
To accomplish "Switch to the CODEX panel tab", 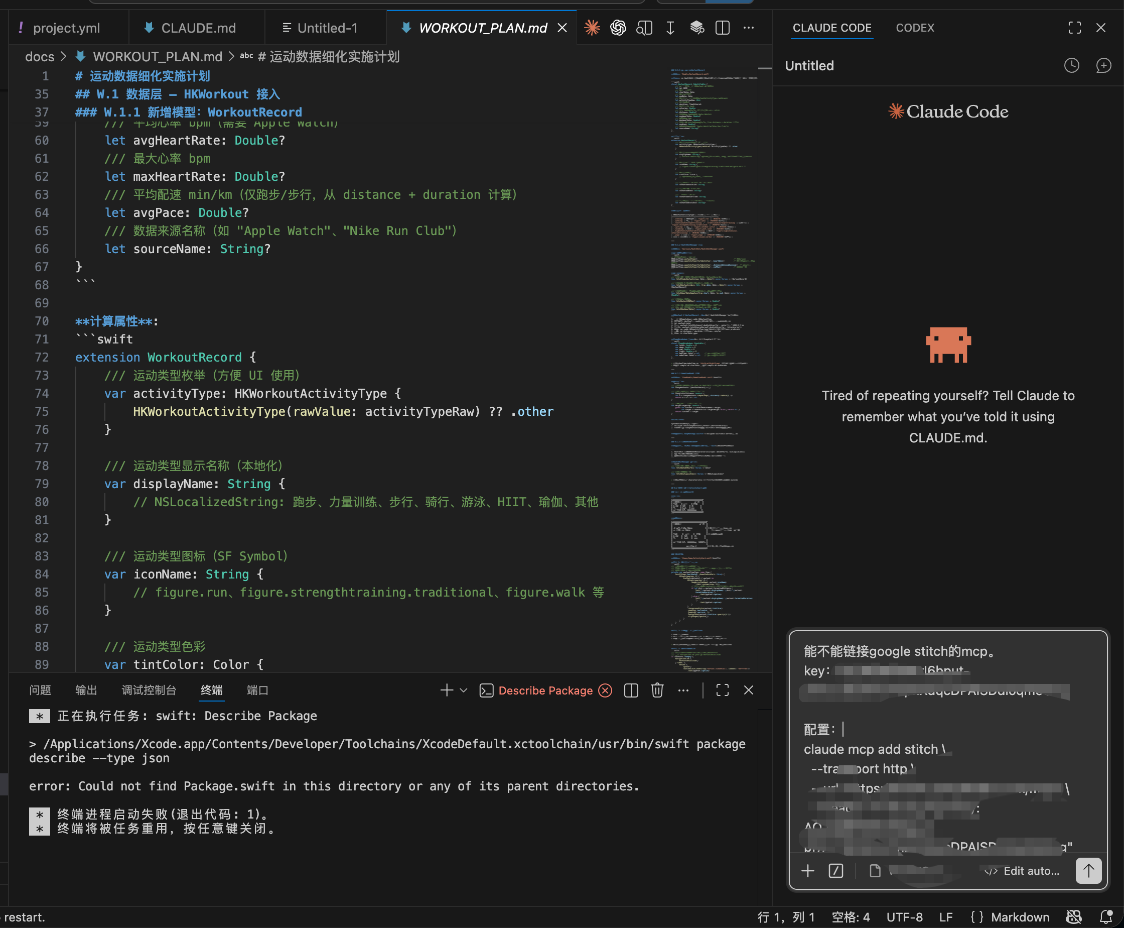I will [915, 28].
